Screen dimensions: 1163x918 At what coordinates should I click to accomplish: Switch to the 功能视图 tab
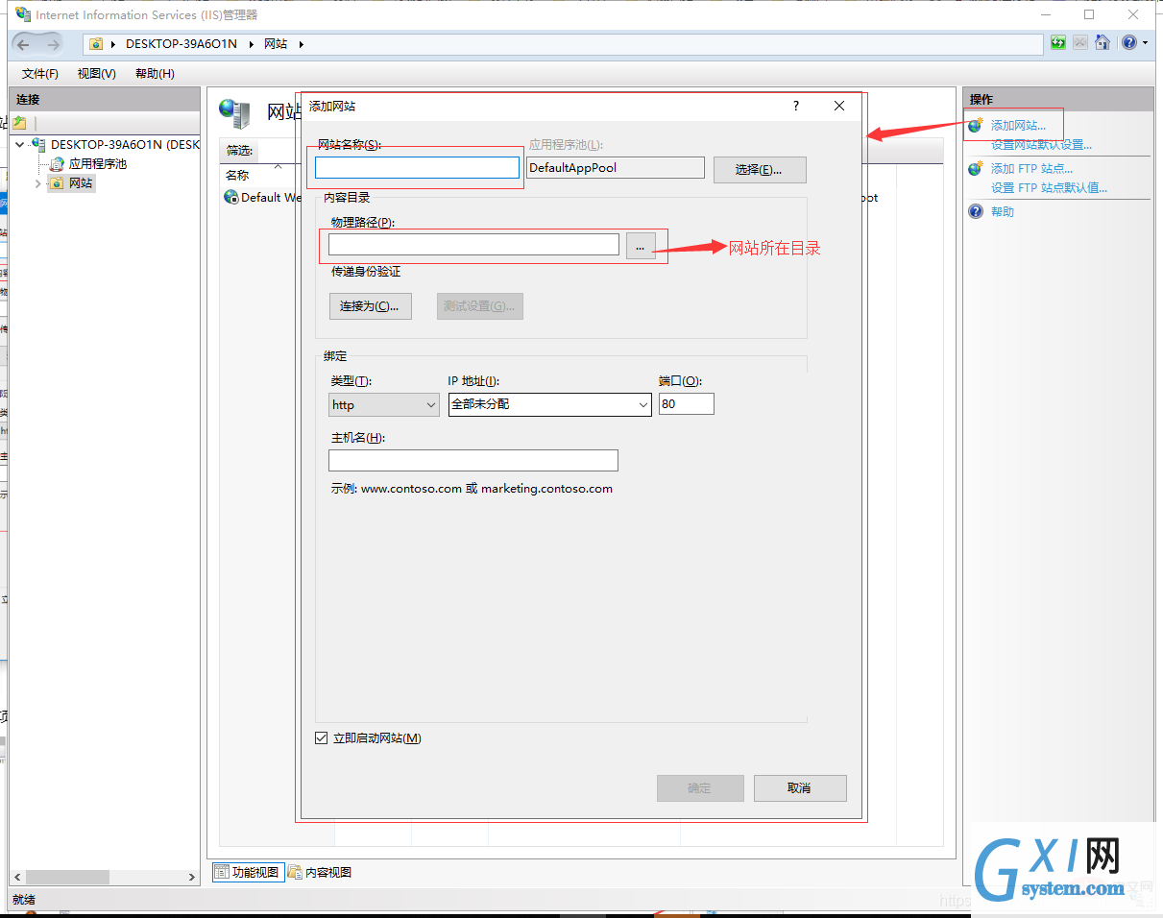[247, 872]
